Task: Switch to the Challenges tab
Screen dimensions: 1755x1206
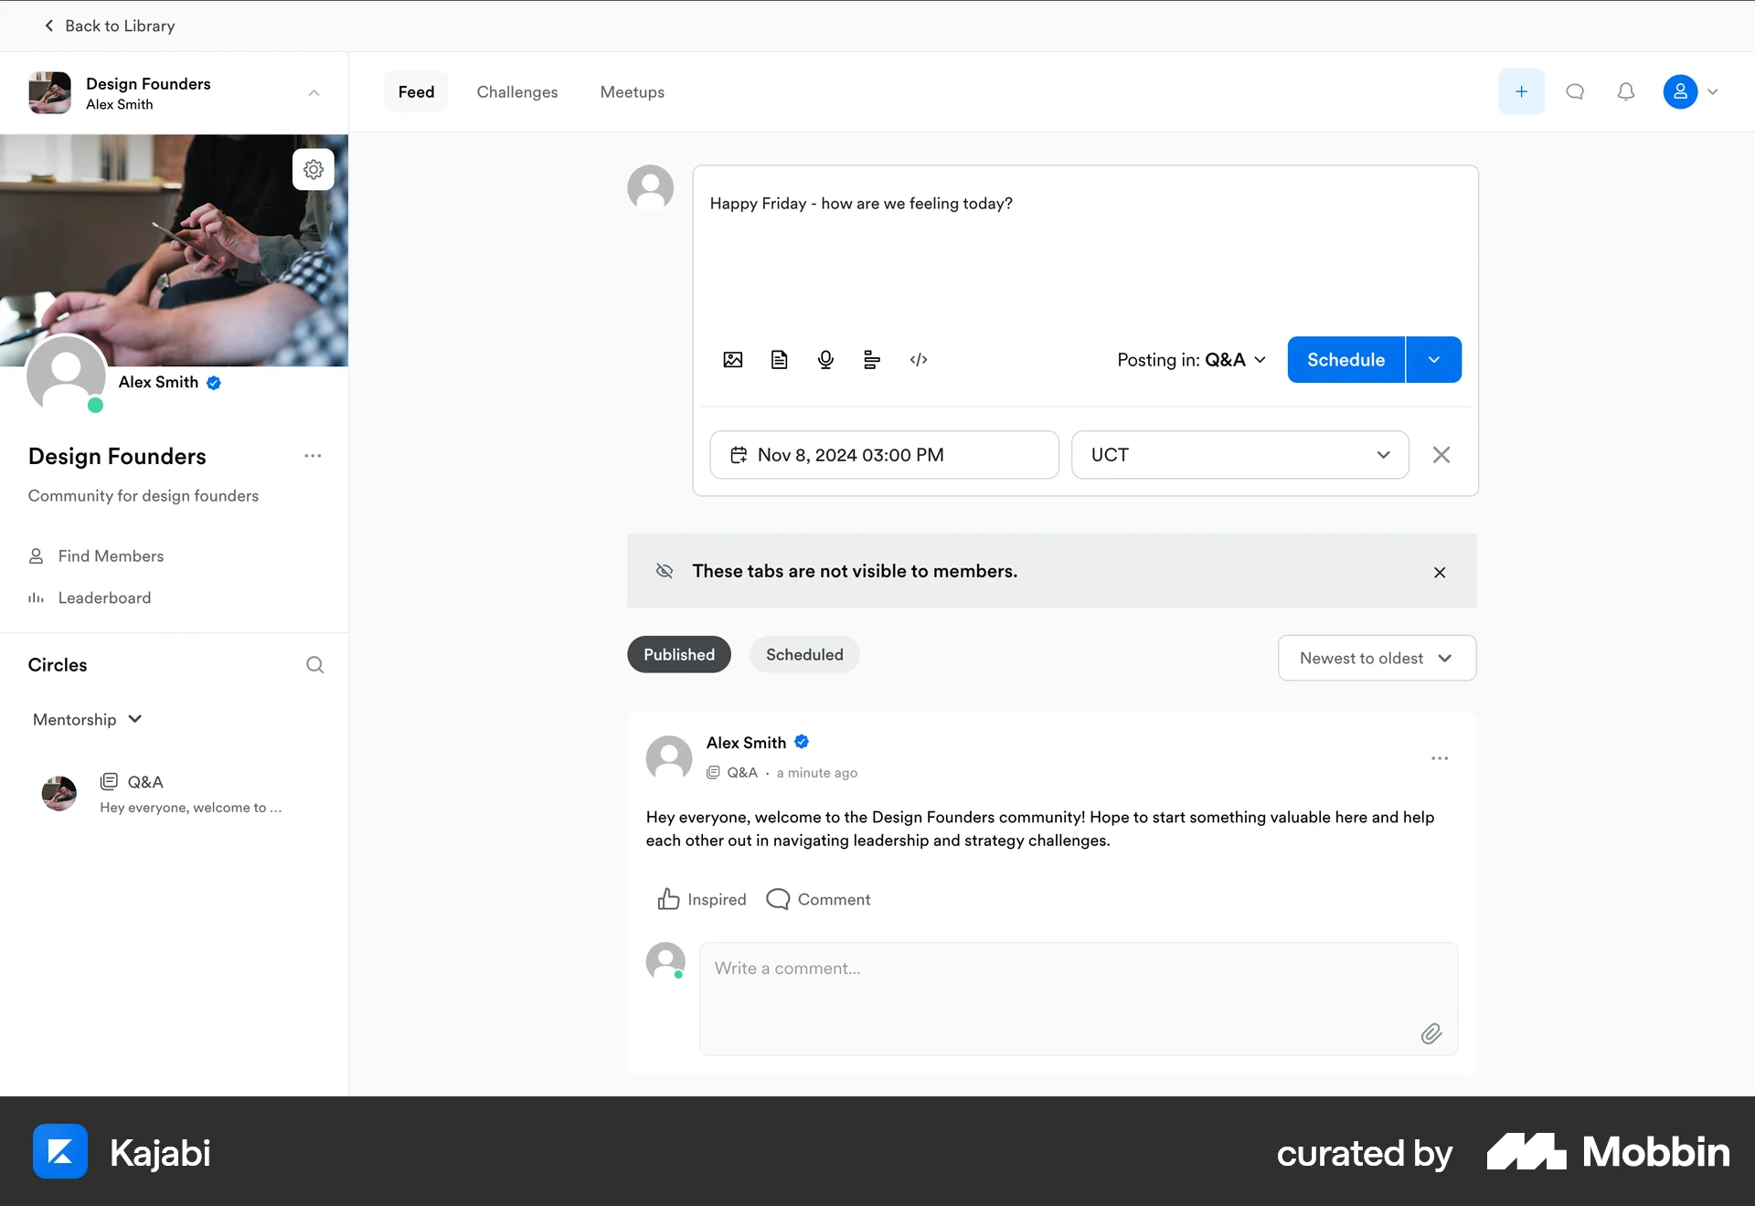Action: 516,91
